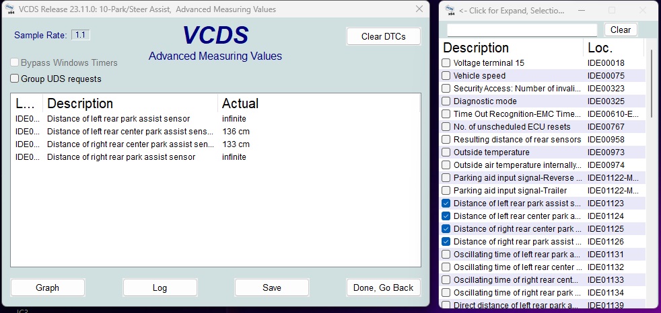
Task: Uncheck Distance of left rear center IDE01124
Action: 446,216
